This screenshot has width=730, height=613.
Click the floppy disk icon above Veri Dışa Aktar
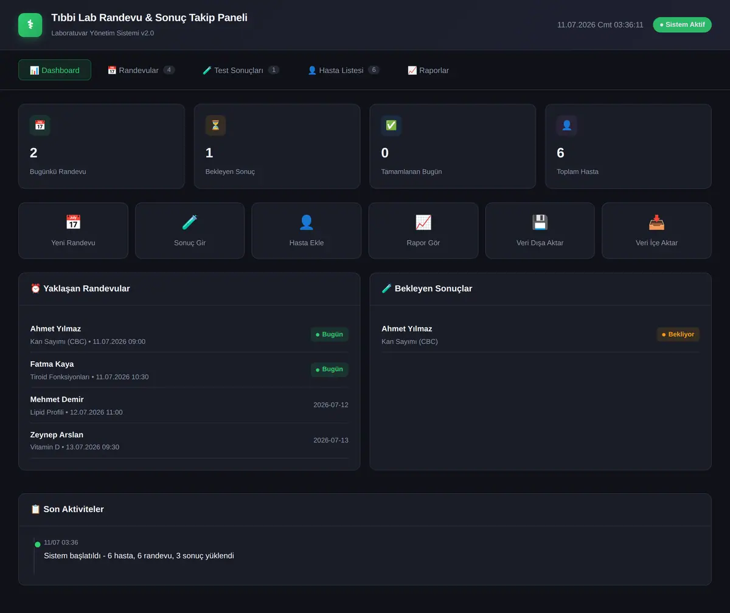(x=540, y=223)
